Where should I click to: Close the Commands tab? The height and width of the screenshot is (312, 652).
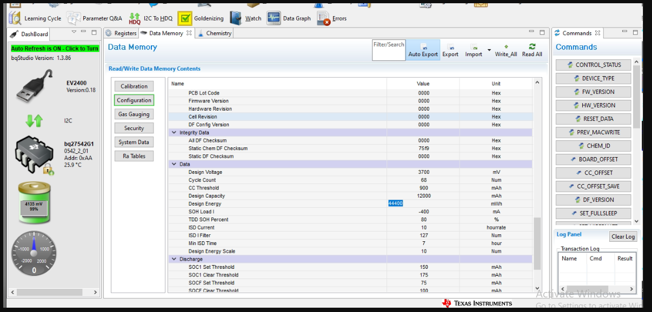(x=597, y=33)
